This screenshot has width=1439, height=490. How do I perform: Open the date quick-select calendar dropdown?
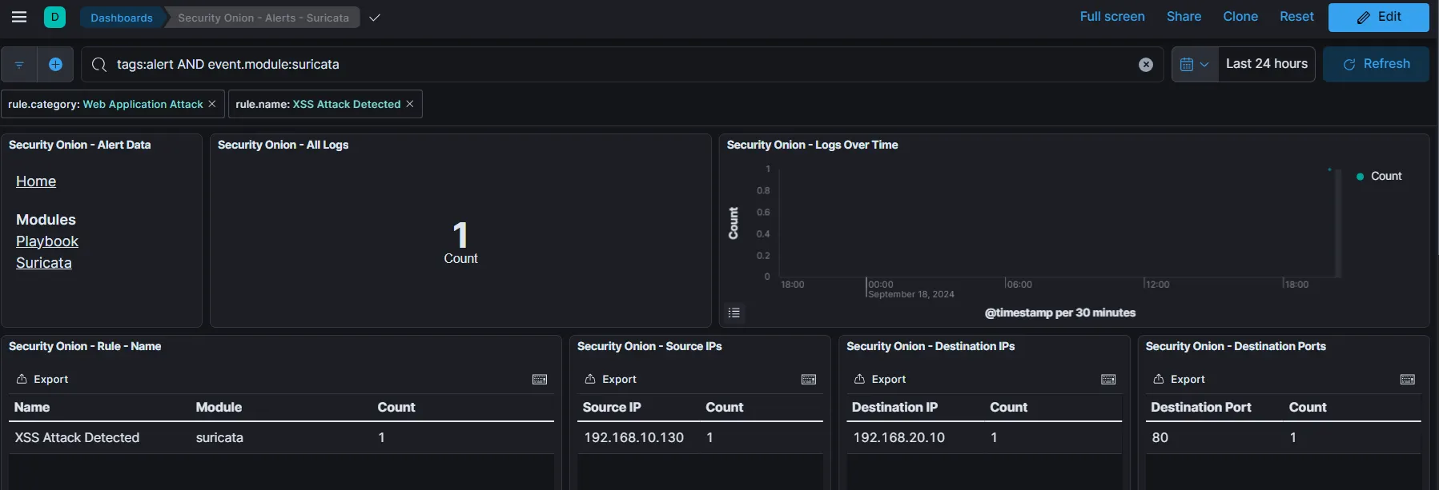coord(1194,65)
